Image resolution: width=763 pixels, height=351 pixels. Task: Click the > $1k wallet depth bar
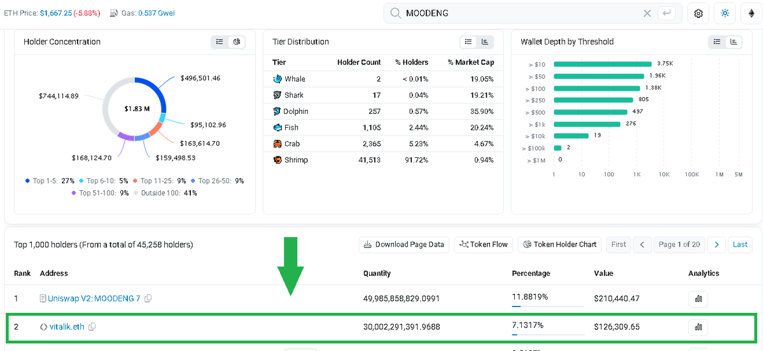(x=587, y=124)
